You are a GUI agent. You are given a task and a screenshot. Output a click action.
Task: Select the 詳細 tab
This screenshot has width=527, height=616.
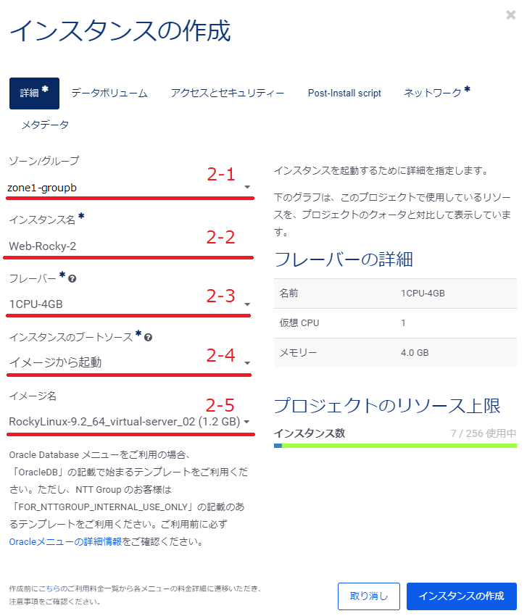click(x=34, y=93)
